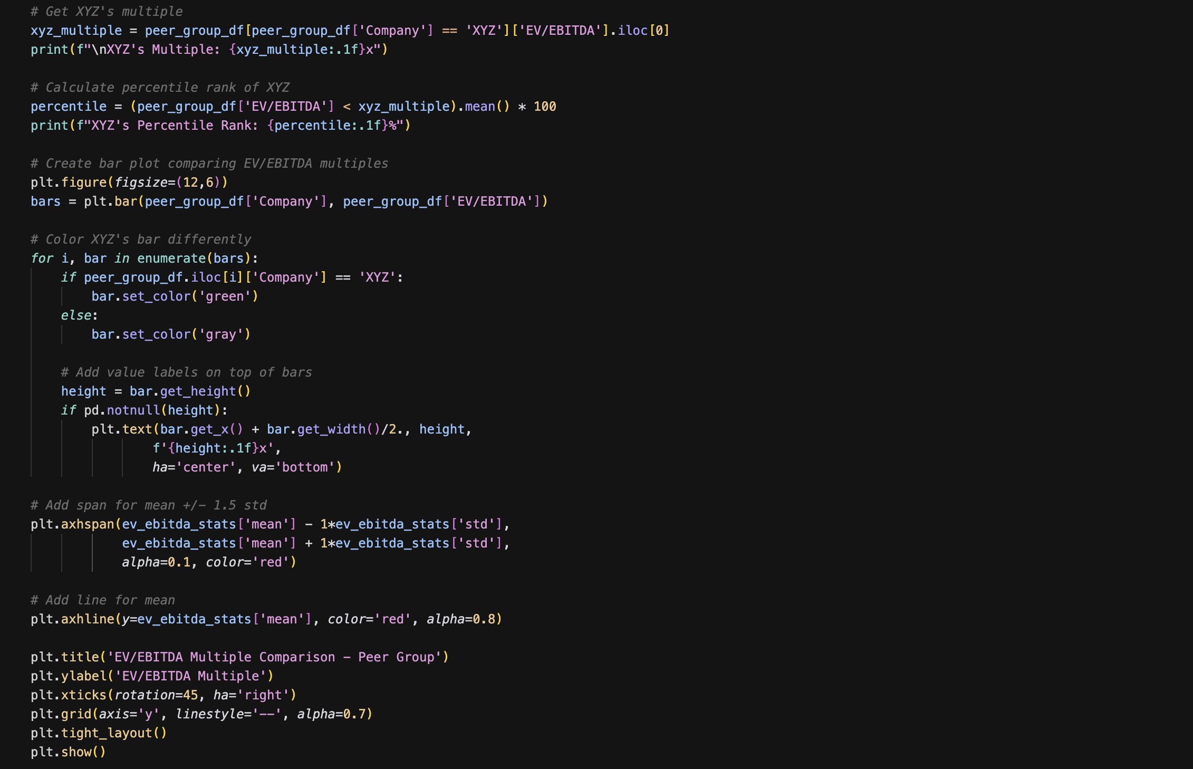Click the plt.text call
The height and width of the screenshot is (769, 1193).
tap(137, 429)
